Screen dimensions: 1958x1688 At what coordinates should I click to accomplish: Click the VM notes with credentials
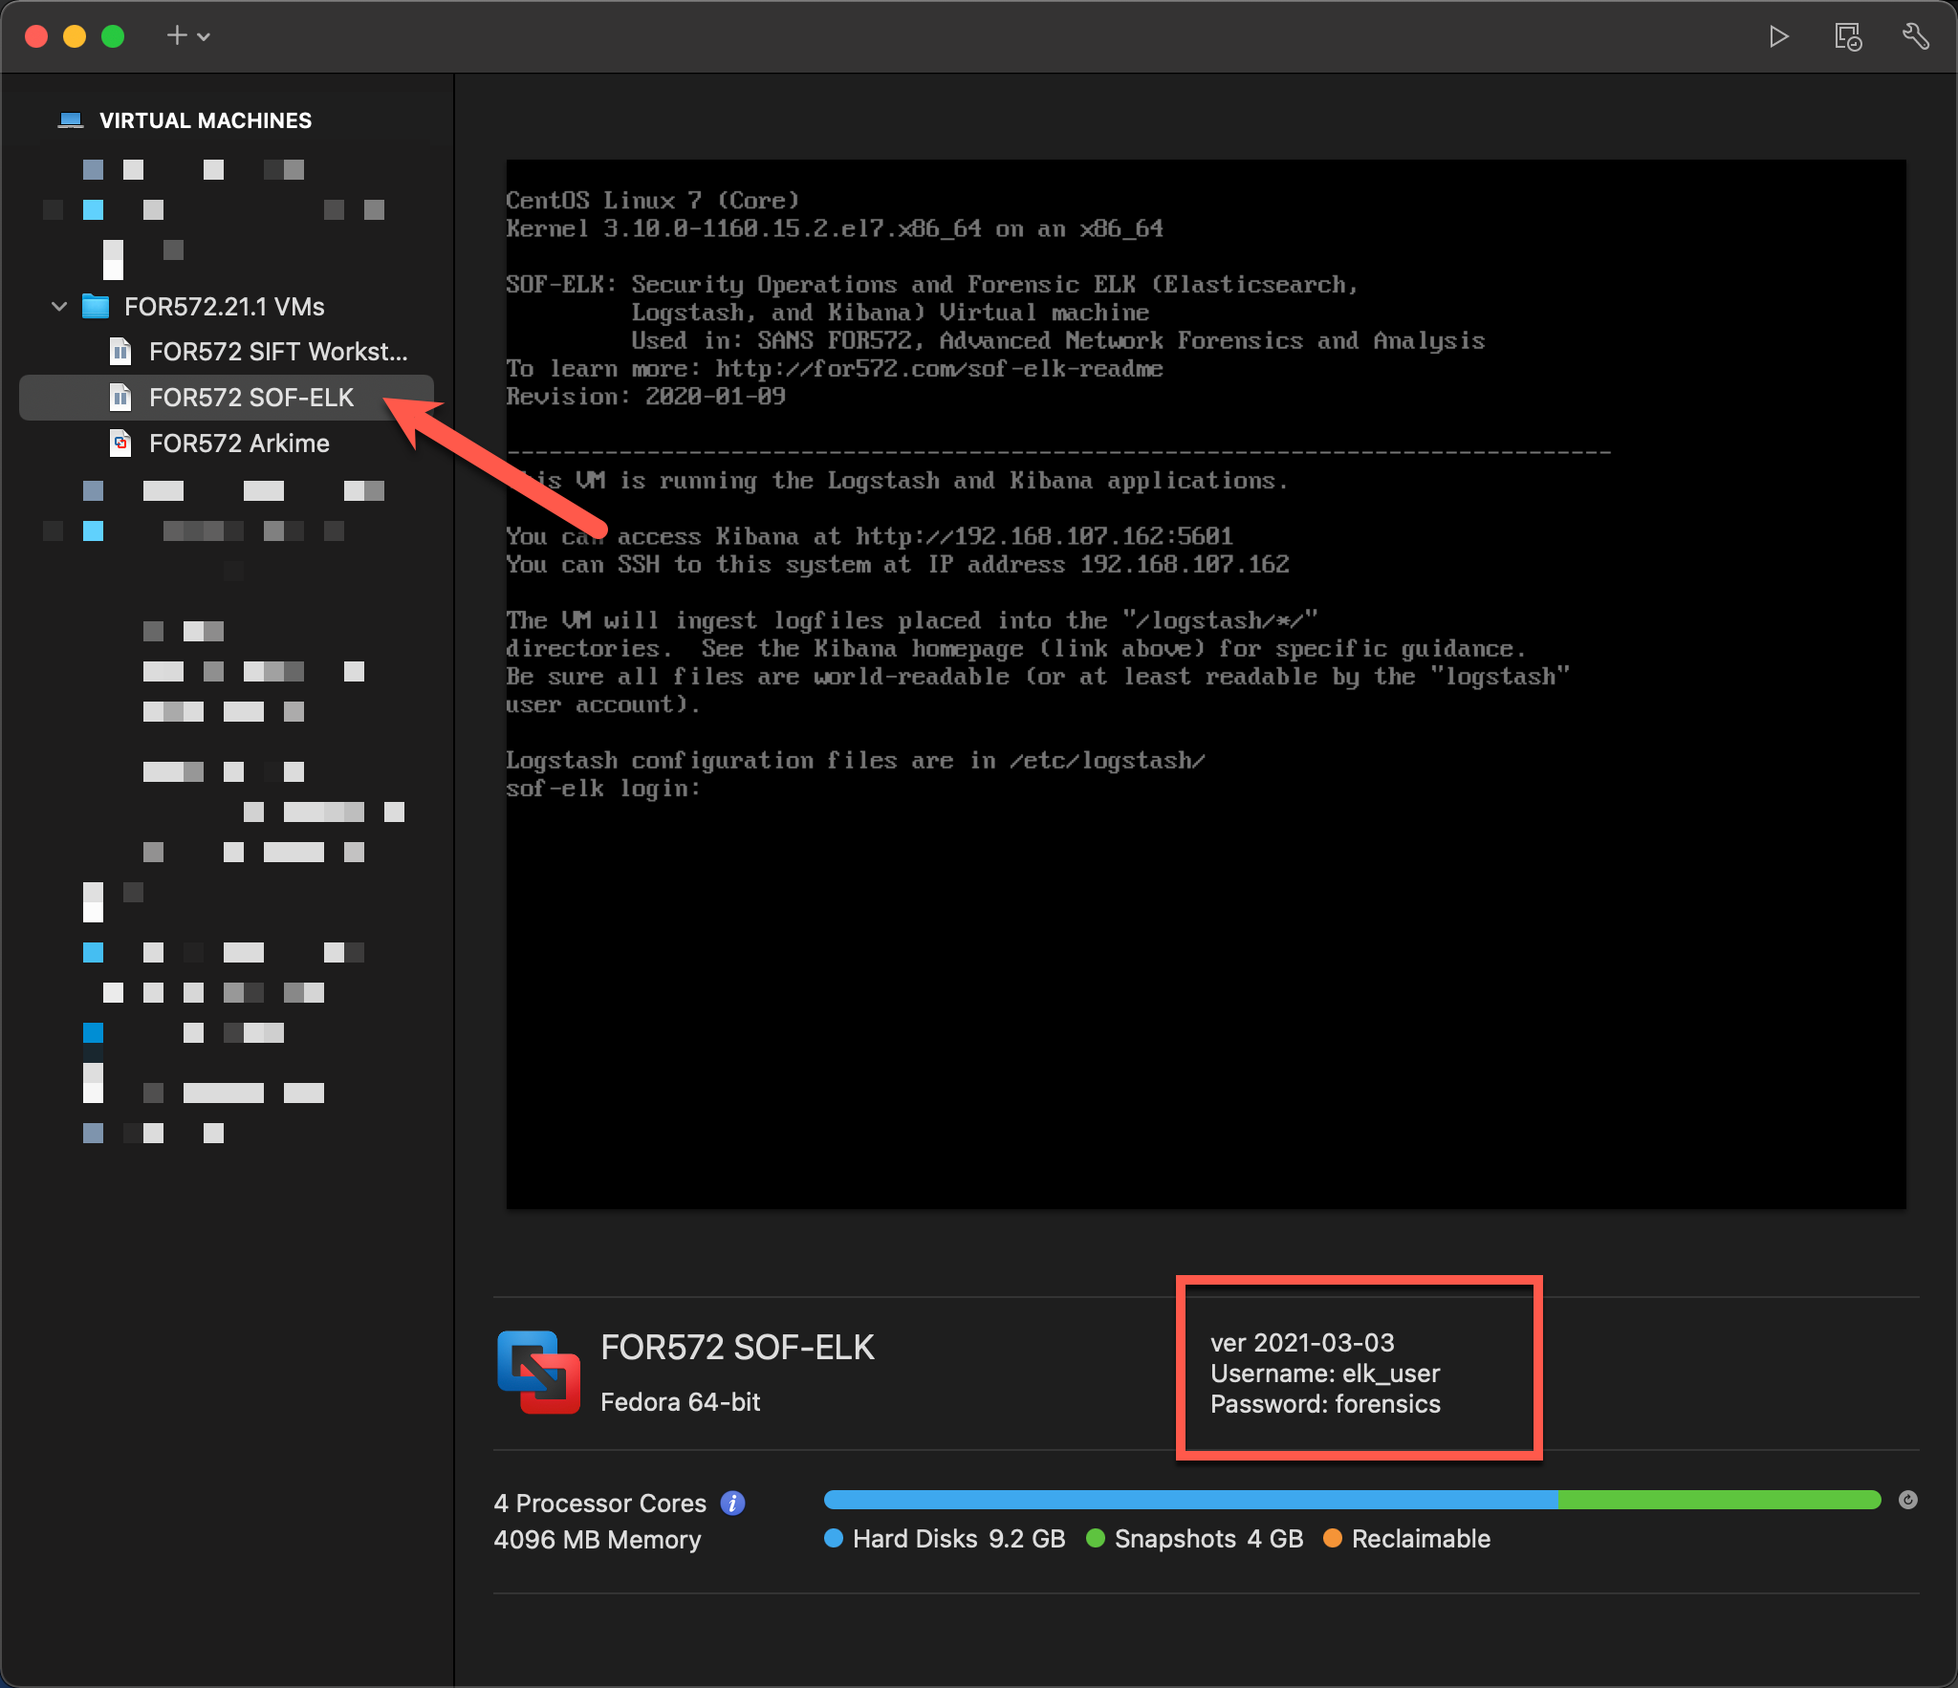tap(1325, 1374)
